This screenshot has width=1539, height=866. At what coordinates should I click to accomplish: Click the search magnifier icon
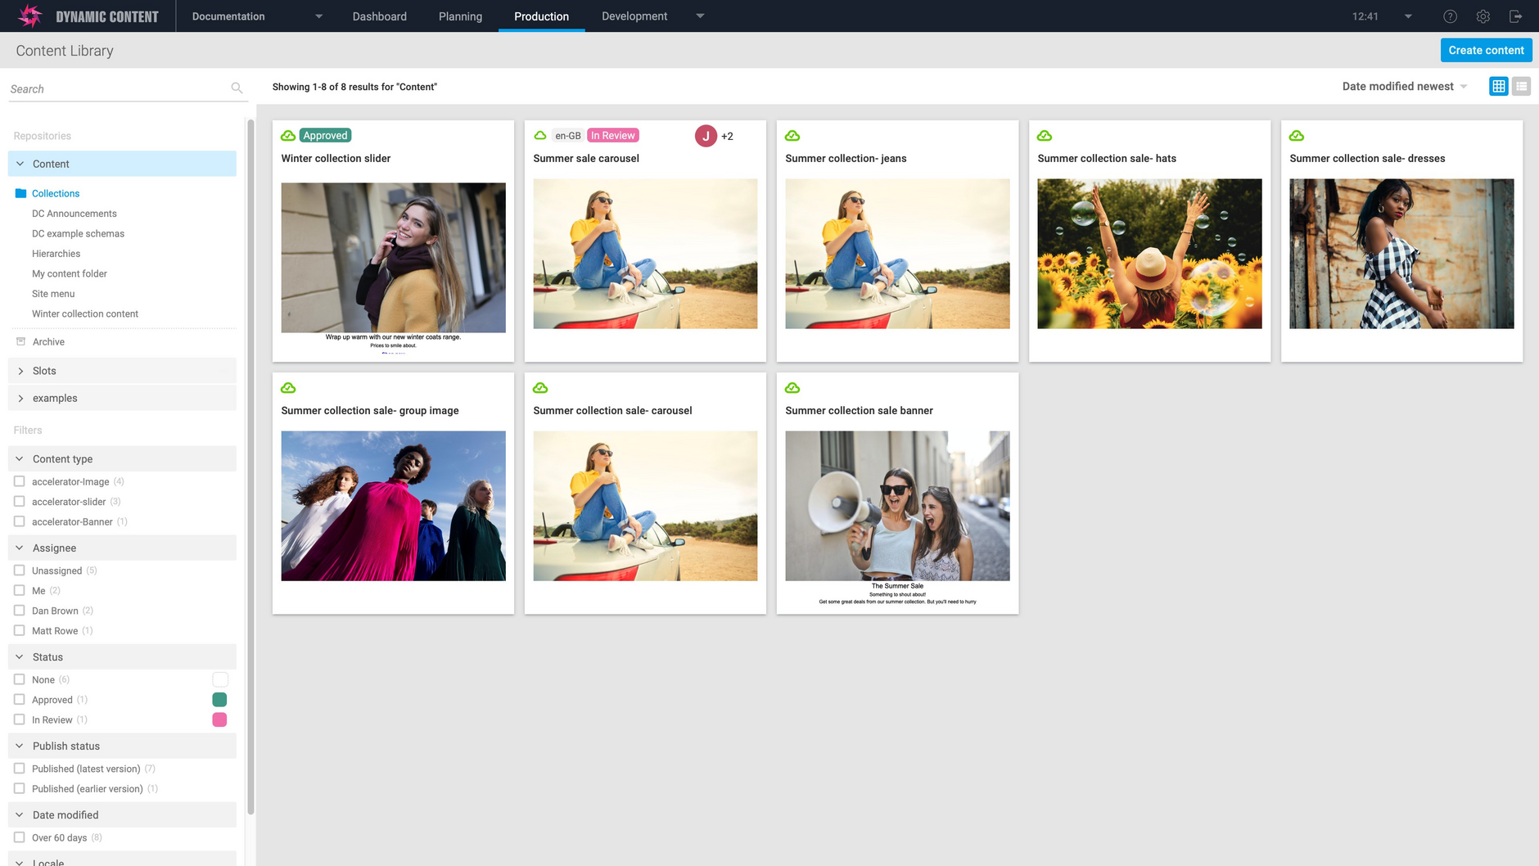(237, 88)
